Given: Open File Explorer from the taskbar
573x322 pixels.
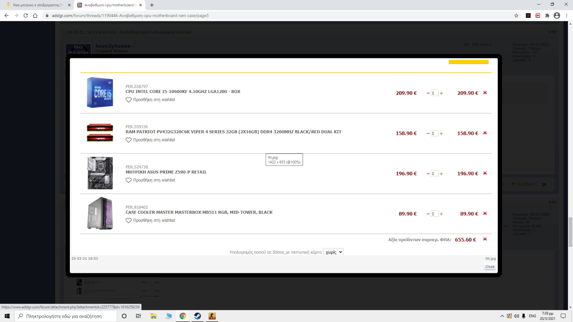Looking at the screenshot, I should (153, 316).
